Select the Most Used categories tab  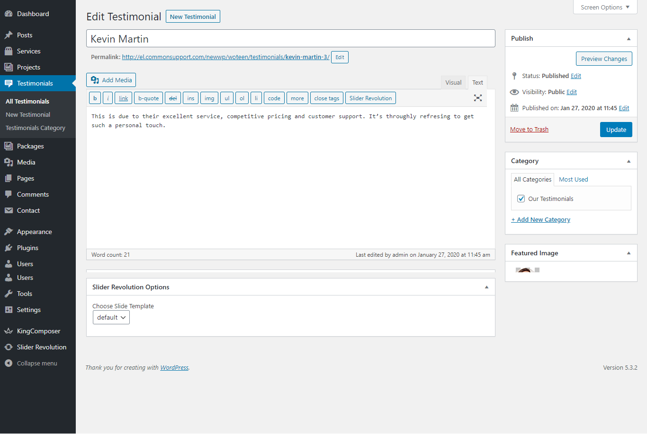point(573,179)
